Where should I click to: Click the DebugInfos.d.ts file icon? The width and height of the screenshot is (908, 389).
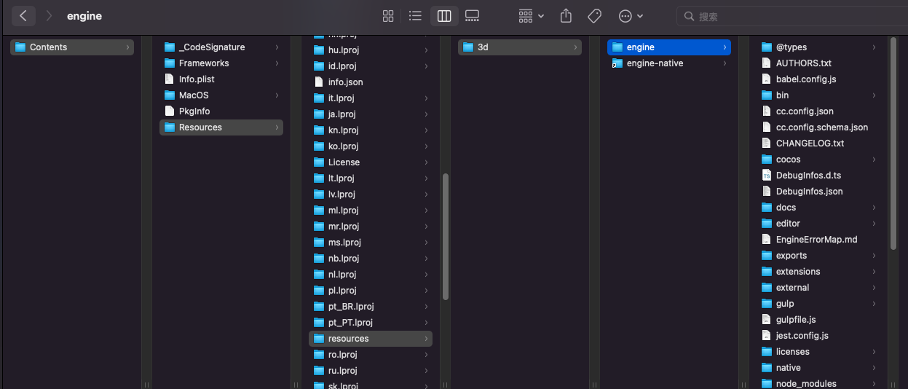point(766,176)
